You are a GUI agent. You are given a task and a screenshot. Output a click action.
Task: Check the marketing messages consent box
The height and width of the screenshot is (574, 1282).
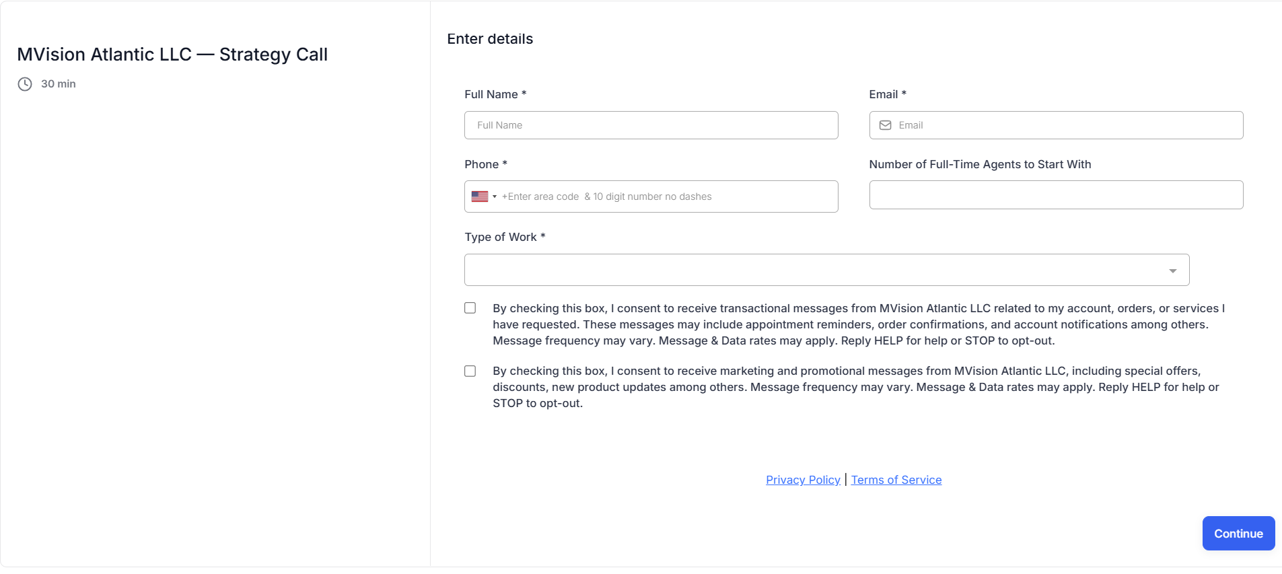(x=470, y=371)
